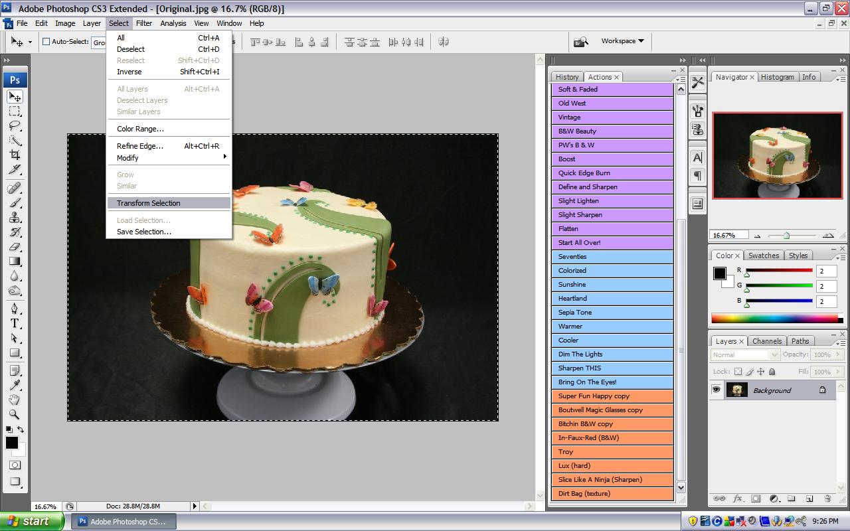The height and width of the screenshot is (531, 850).
Task: Click the Windows Start button
Action: (x=32, y=521)
